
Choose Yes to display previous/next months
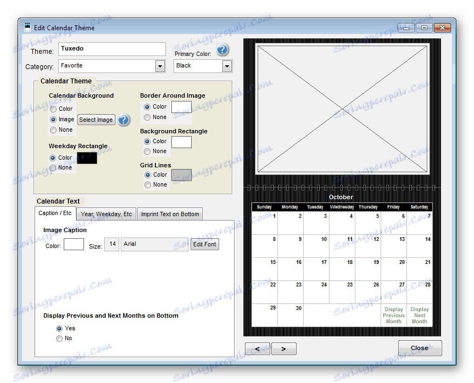59,328
